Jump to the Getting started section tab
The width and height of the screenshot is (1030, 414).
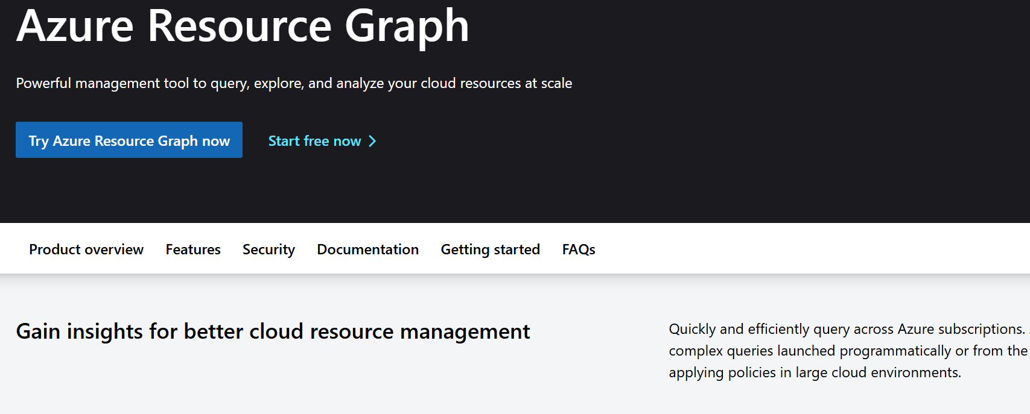tap(490, 249)
